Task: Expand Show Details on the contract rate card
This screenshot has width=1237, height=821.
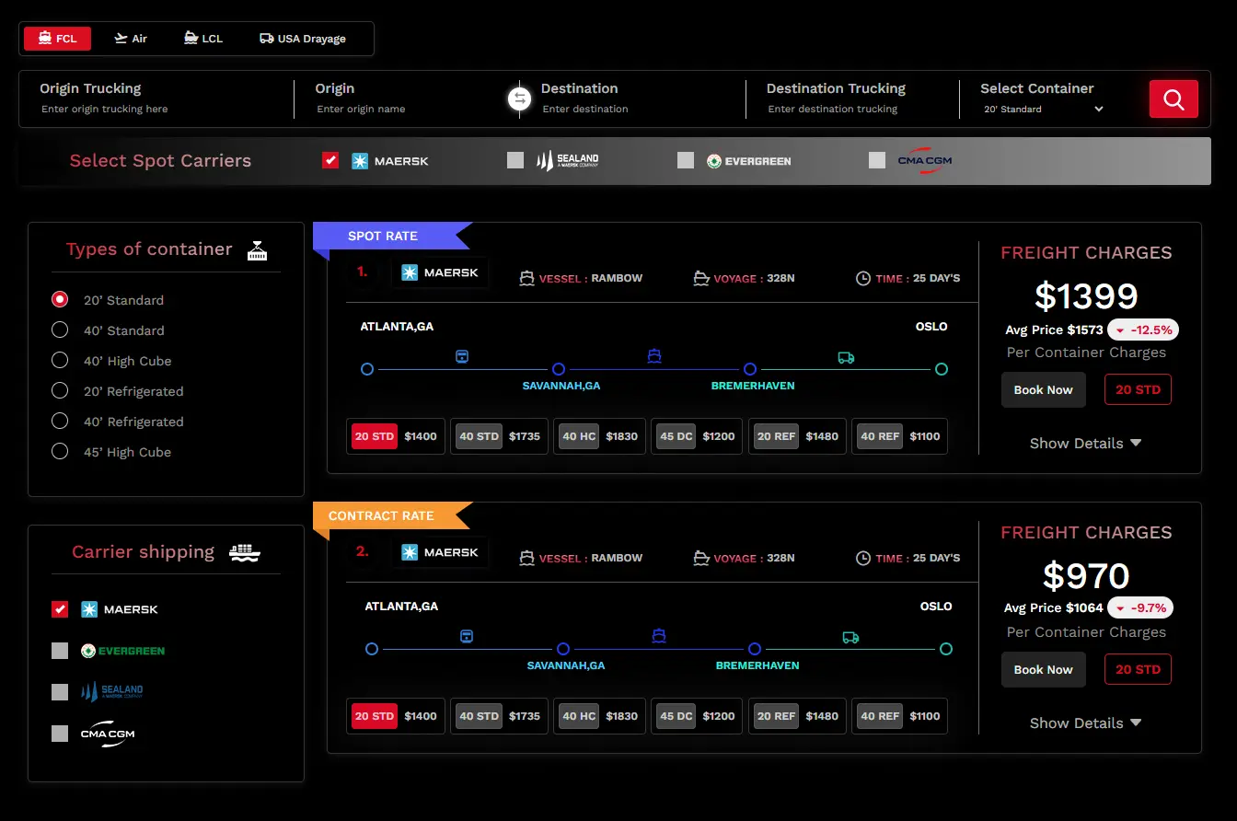Action: click(x=1085, y=723)
